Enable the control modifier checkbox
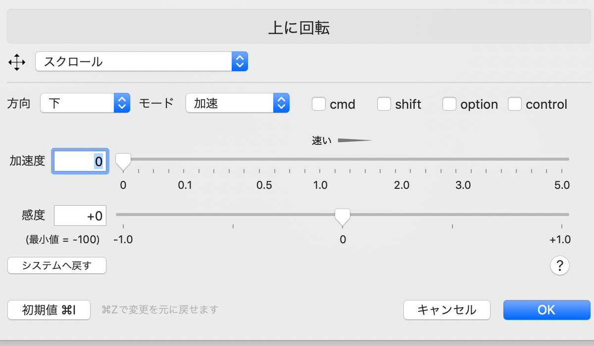Image resolution: width=594 pixels, height=346 pixels. [x=515, y=104]
